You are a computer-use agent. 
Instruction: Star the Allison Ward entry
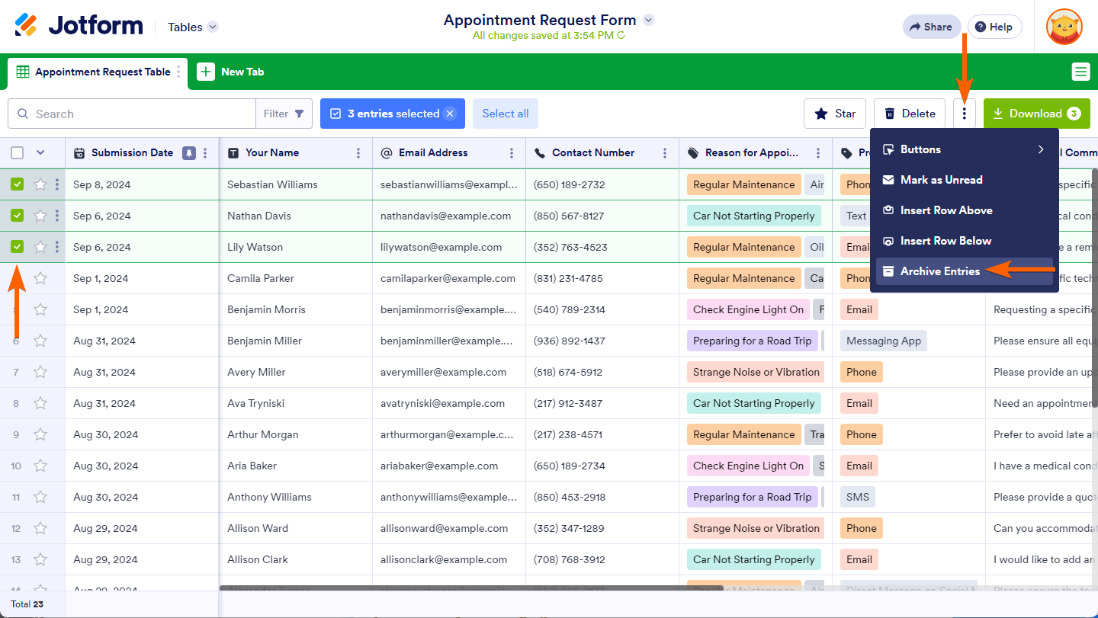40,528
